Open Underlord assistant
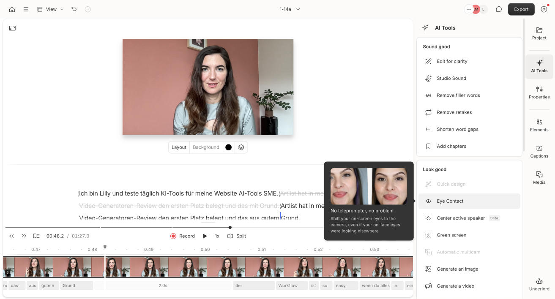Viewport: 555px width, 299px height. point(539,284)
